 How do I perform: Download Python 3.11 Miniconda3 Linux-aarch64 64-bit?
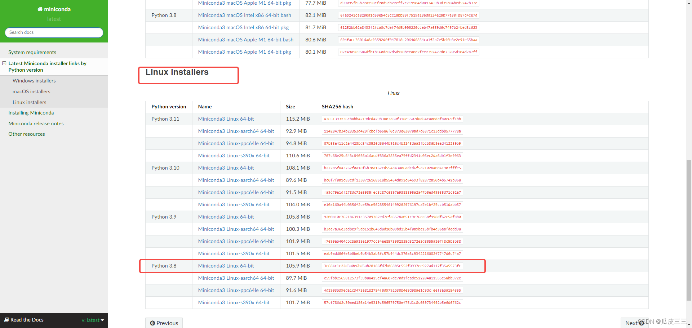coord(236,131)
